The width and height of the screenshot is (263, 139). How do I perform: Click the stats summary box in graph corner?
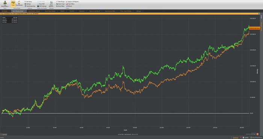[10, 19]
